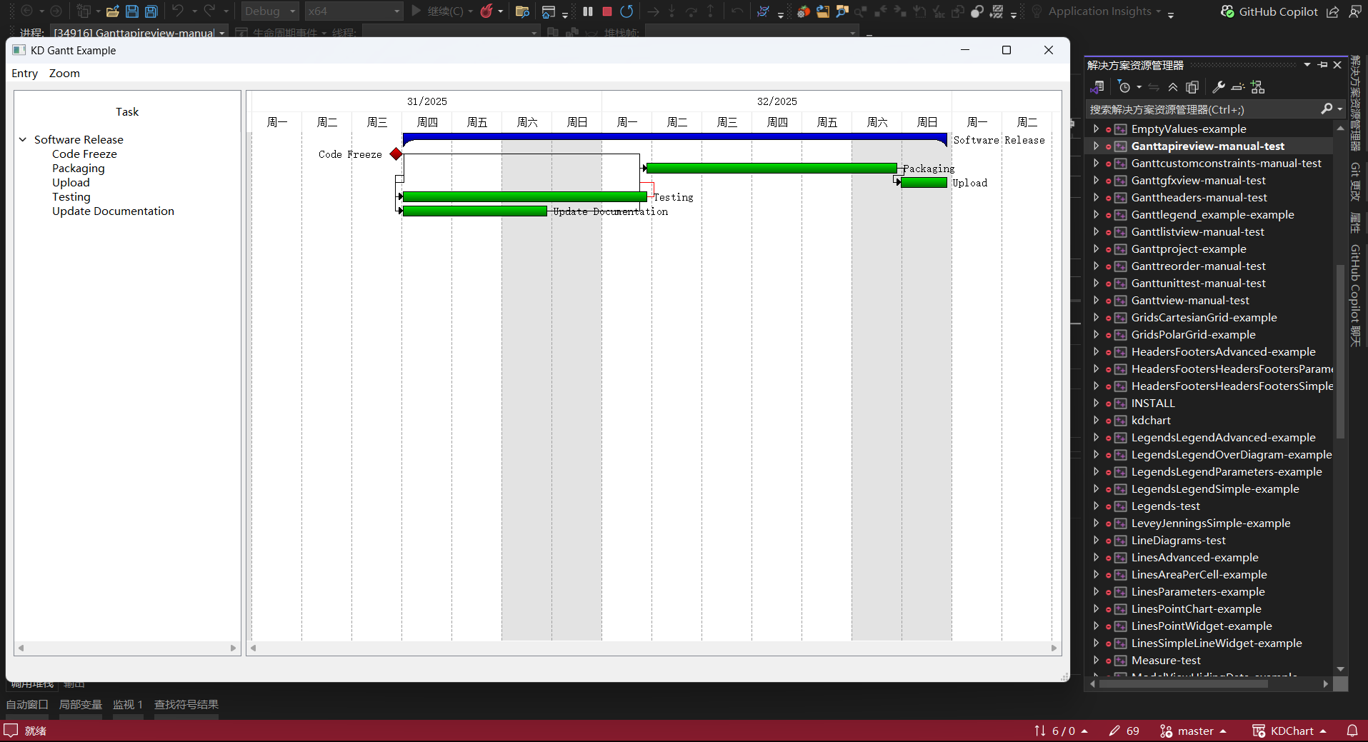This screenshot has height=742, width=1368.
Task: Click the blue Software Release summary bar
Action: pos(675,138)
